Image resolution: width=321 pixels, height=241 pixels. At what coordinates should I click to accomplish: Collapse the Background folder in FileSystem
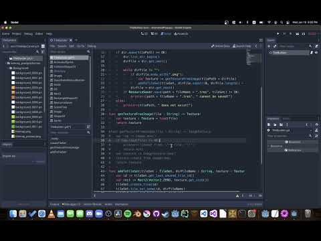(x=9, y=68)
